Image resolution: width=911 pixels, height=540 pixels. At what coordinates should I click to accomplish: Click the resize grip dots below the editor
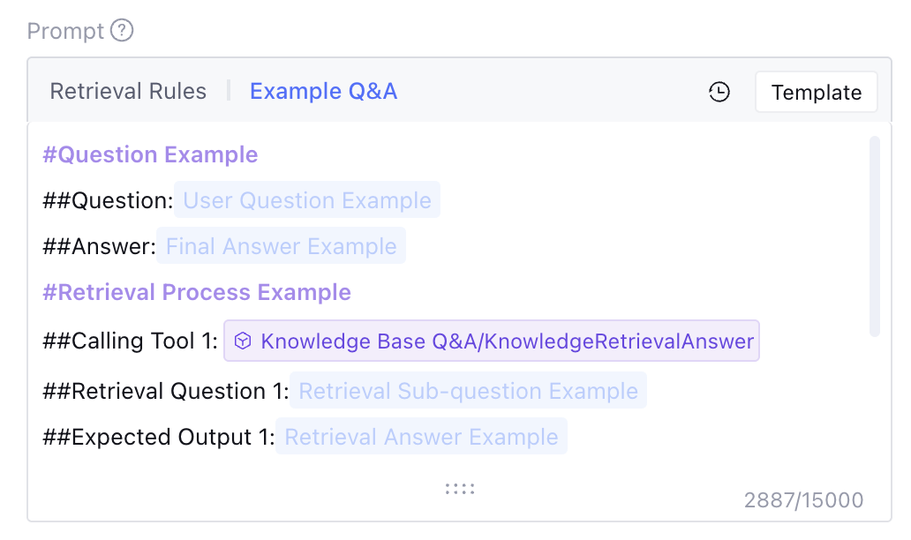(460, 489)
